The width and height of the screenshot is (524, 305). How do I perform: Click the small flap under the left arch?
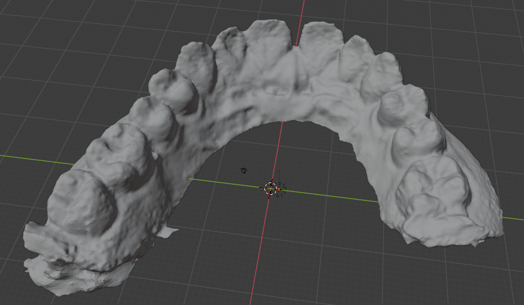[x=168, y=231]
